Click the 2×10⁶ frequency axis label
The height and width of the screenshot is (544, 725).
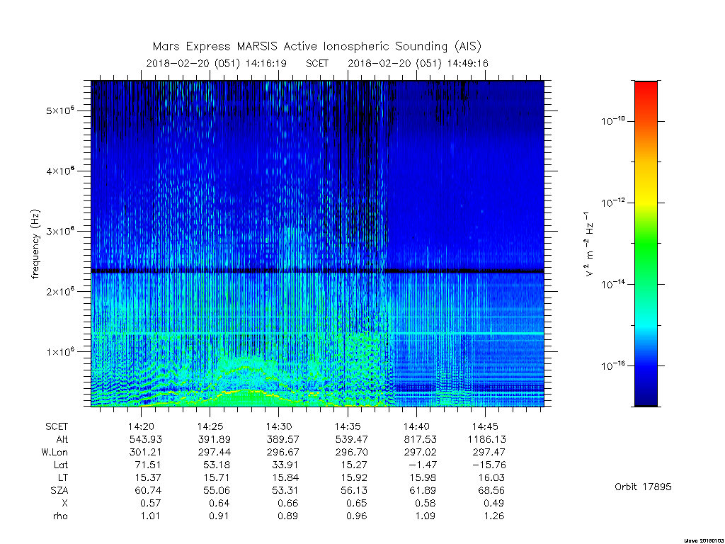click(60, 291)
